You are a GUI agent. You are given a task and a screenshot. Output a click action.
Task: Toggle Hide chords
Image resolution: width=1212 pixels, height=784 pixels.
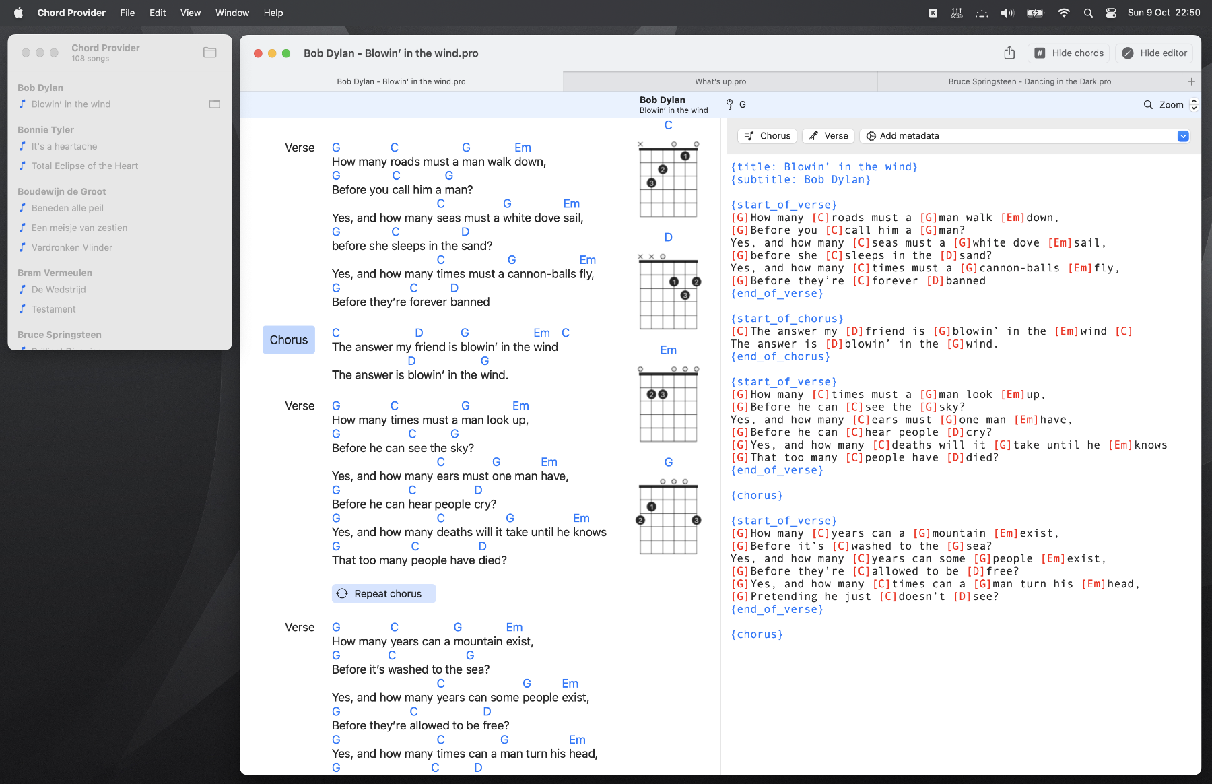(1069, 53)
